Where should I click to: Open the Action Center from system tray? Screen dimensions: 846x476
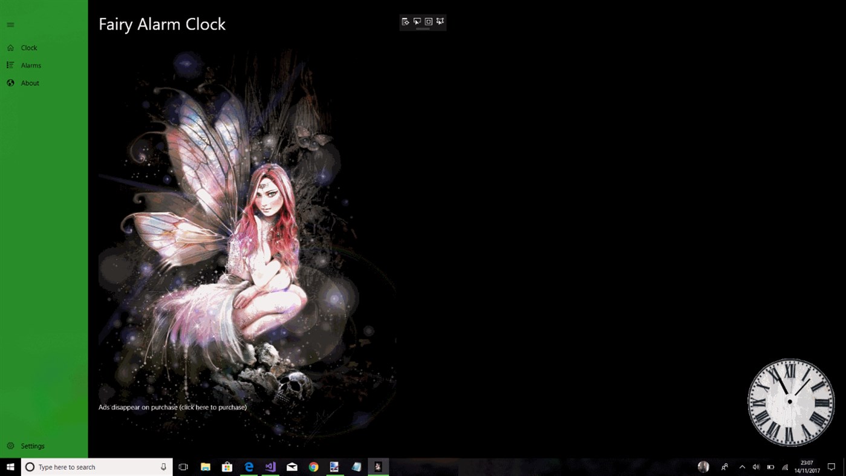(x=831, y=466)
